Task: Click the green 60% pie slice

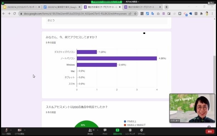Action: click(87, 124)
